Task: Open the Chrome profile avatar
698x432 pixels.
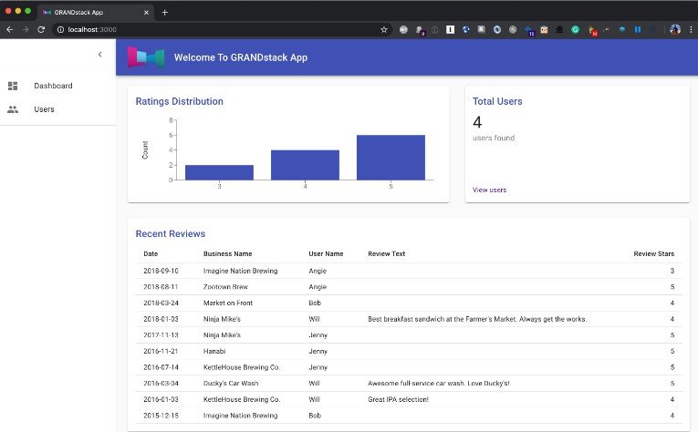Action: click(x=675, y=29)
